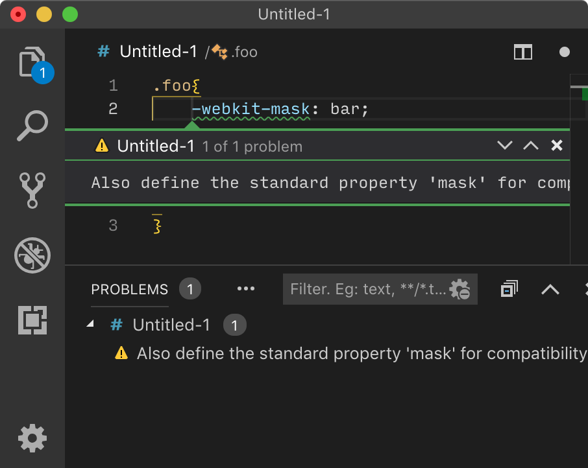Click the minimap on the editor right edge
This screenshot has width=588, height=468.
coord(579,169)
